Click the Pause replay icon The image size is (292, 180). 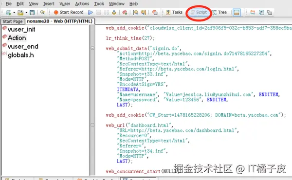pyautogui.click(x=106, y=13)
